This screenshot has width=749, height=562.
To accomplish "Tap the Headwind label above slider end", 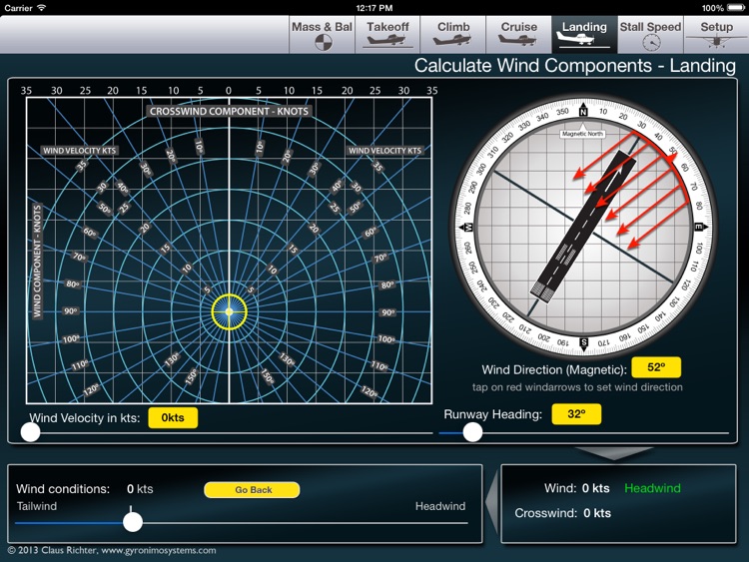I will 440,506.
